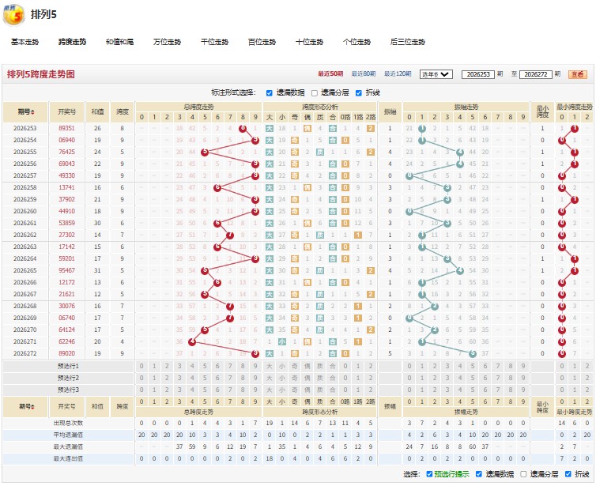Click the orange 奇 tag in row 2026254

tap(295, 140)
